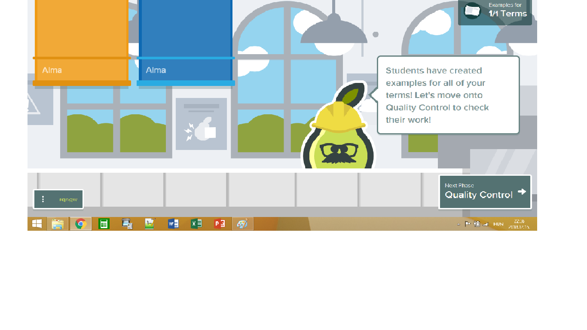The image size is (587, 330).
Task: Open the Windows Start button
Action: (x=37, y=224)
